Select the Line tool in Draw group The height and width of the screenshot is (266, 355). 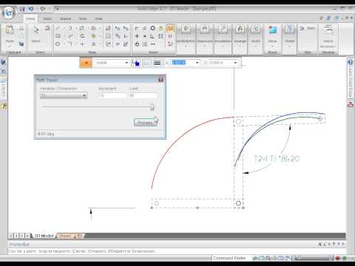58,28
